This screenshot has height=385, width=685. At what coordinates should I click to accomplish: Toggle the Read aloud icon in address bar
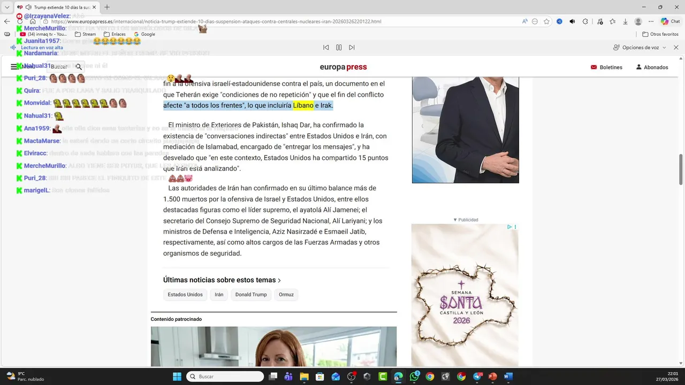pyautogui.click(x=525, y=21)
